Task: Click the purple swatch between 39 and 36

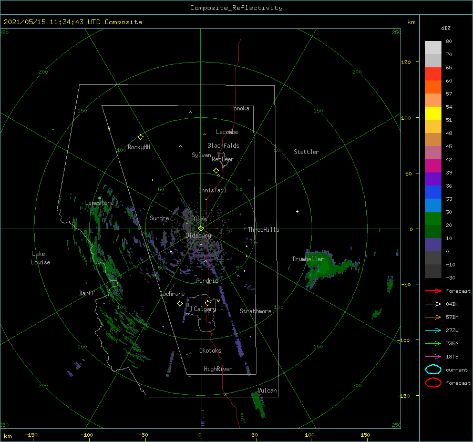Action: [433, 179]
